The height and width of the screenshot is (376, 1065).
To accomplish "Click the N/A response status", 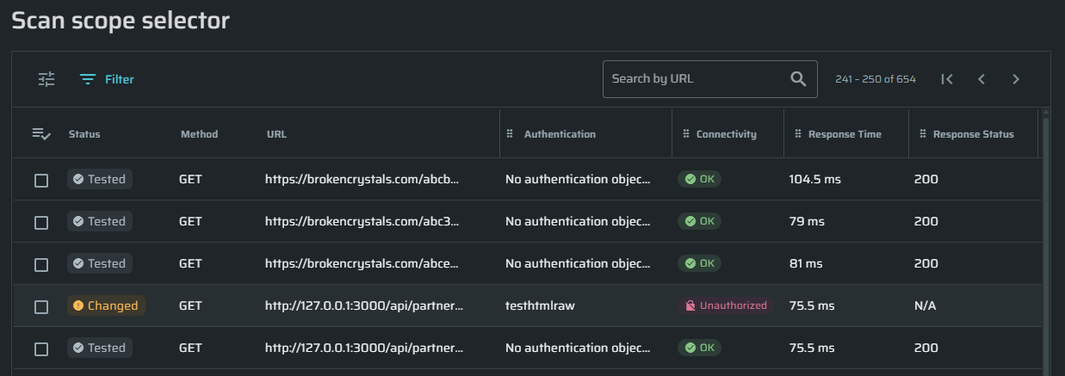I will 925,305.
